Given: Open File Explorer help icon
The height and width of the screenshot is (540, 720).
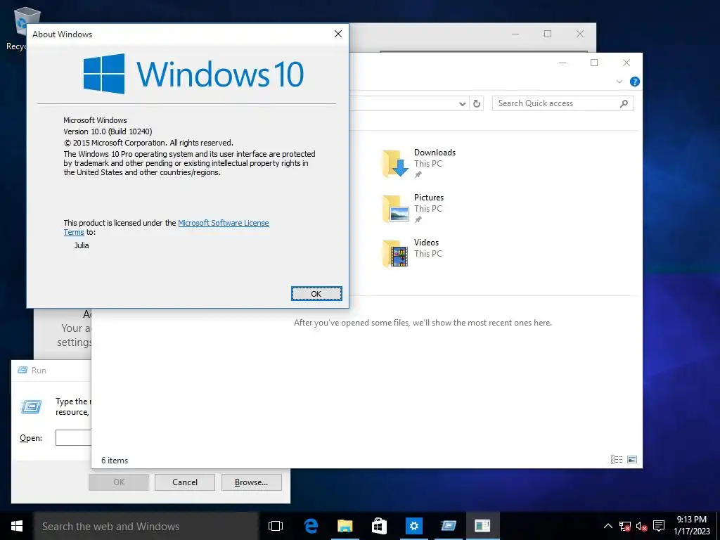Looking at the screenshot, I should tap(635, 82).
